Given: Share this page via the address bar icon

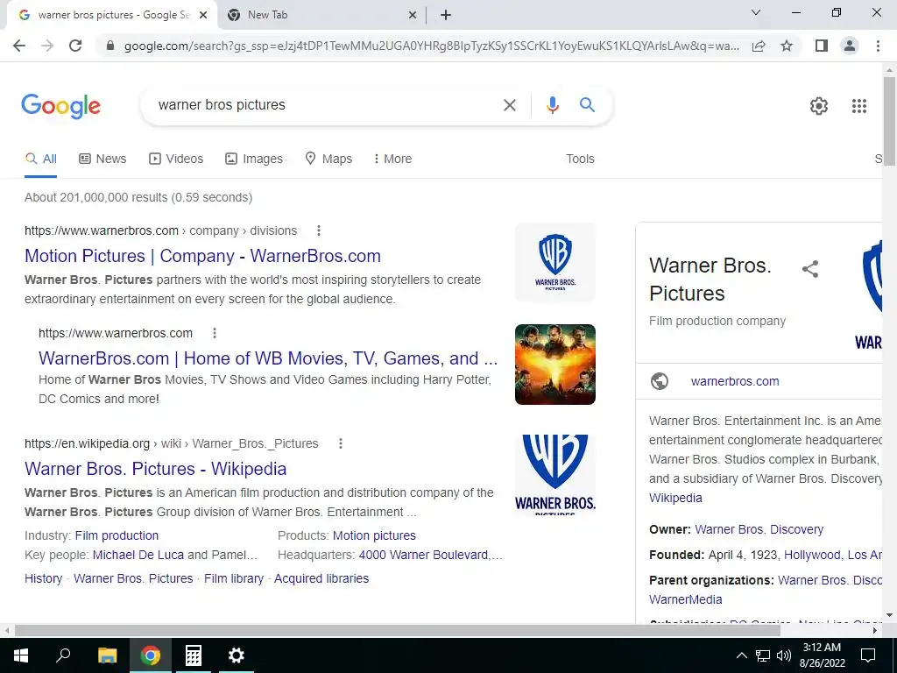Looking at the screenshot, I should (759, 46).
